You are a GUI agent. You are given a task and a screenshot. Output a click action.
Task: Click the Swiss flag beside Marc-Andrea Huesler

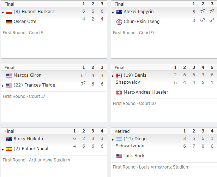[x=119, y=93]
